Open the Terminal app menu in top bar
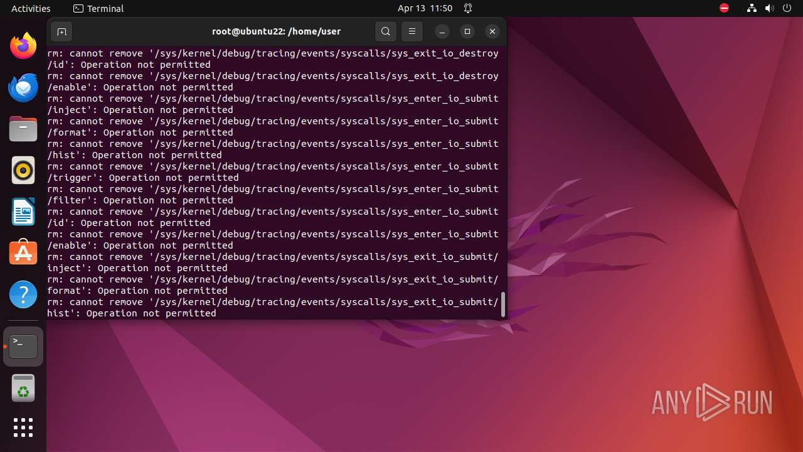Viewport: 803px width, 452px height. (98, 8)
